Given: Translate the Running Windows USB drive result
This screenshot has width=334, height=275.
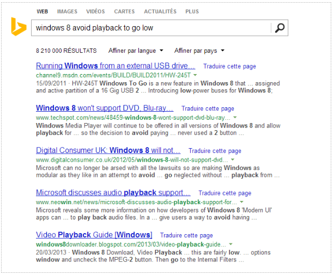Looking at the screenshot, I should pyautogui.click(x=229, y=66).
